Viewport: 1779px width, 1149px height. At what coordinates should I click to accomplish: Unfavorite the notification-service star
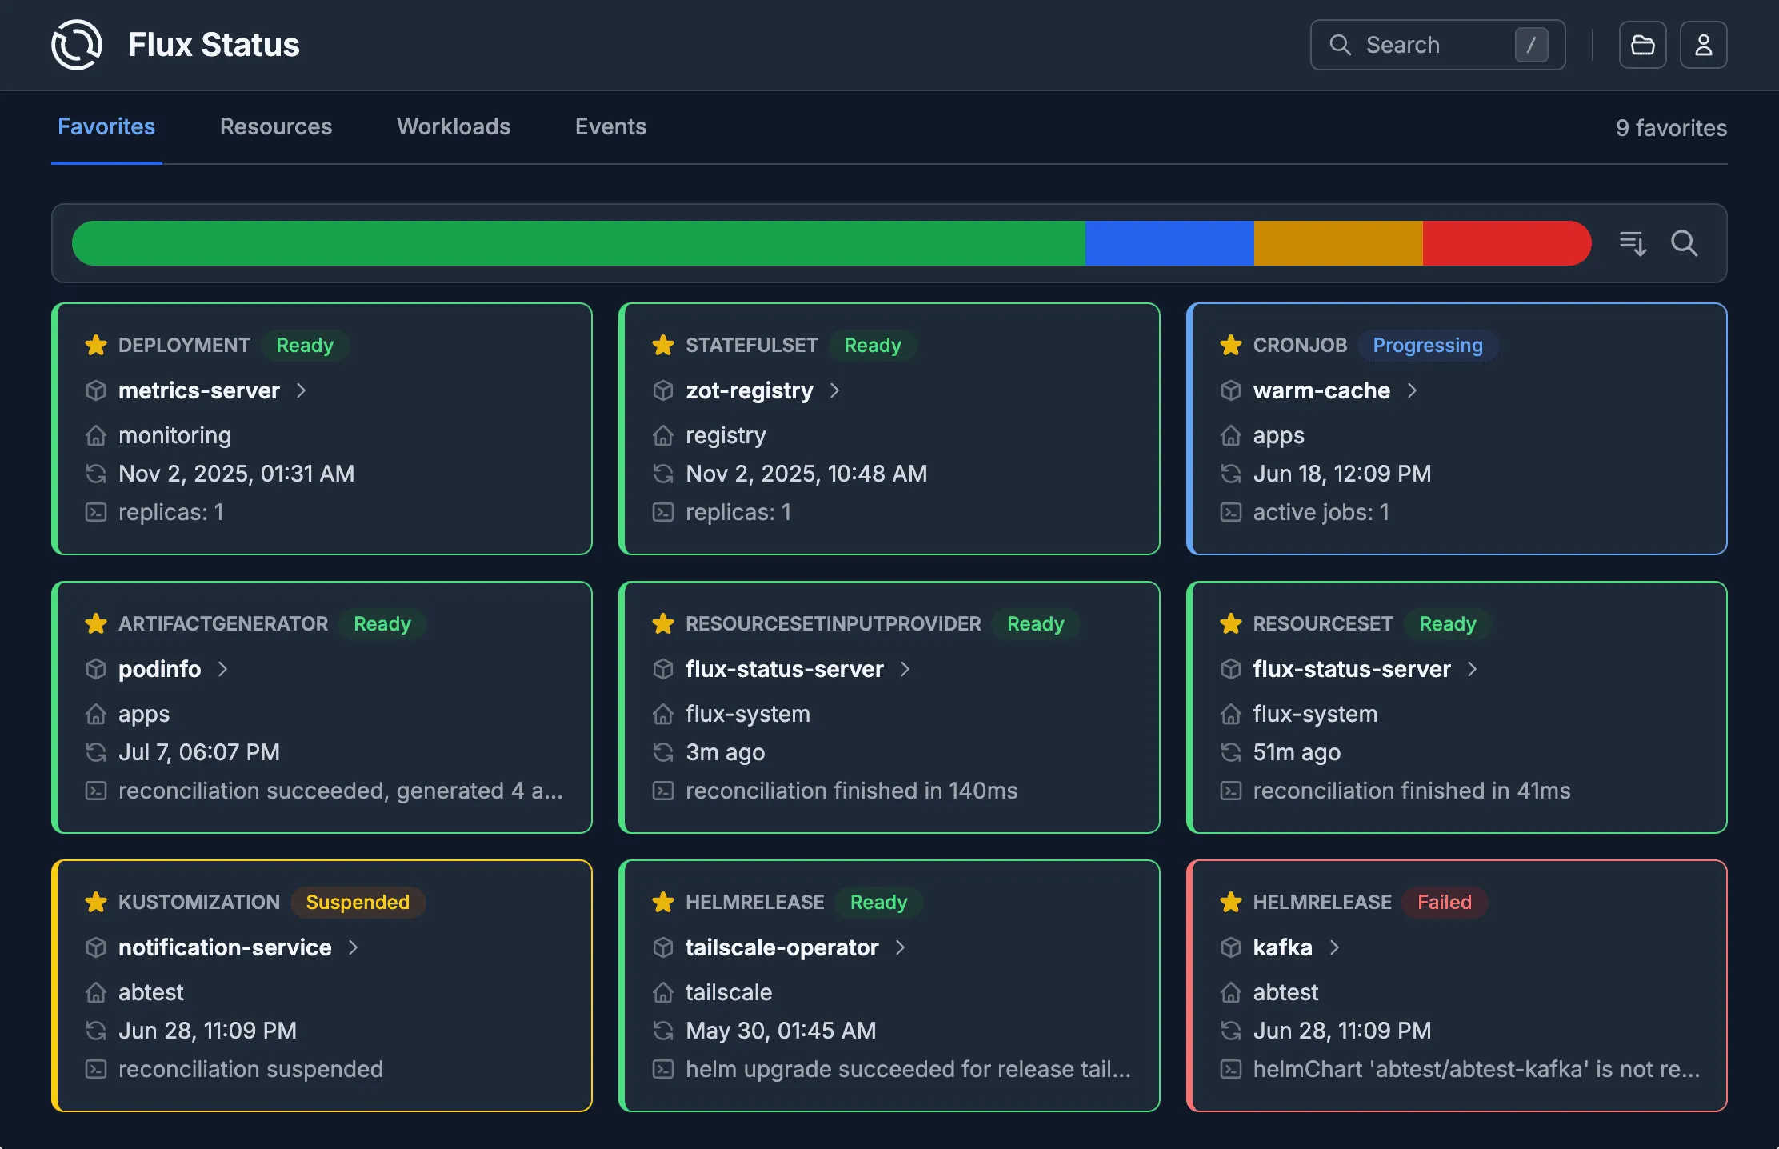click(96, 902)
